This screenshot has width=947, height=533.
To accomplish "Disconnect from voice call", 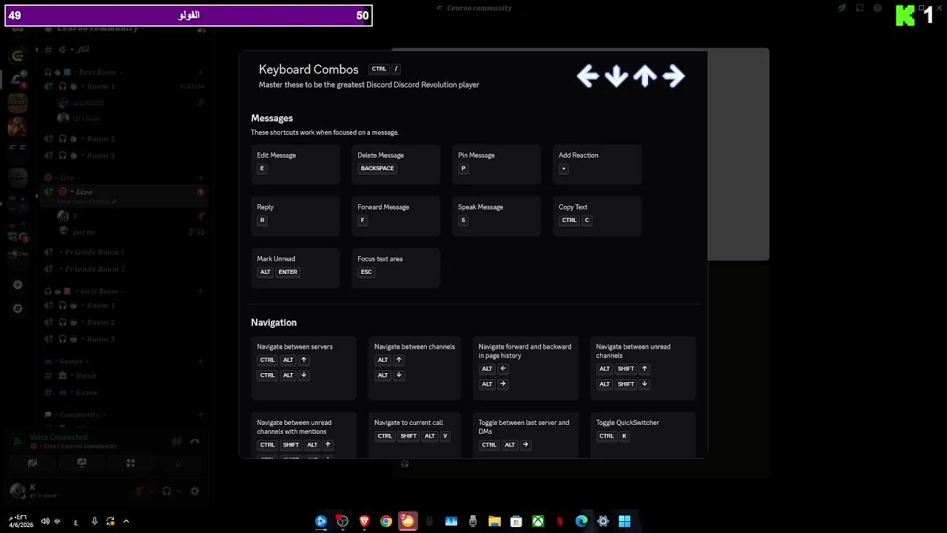I will point(195,442).
